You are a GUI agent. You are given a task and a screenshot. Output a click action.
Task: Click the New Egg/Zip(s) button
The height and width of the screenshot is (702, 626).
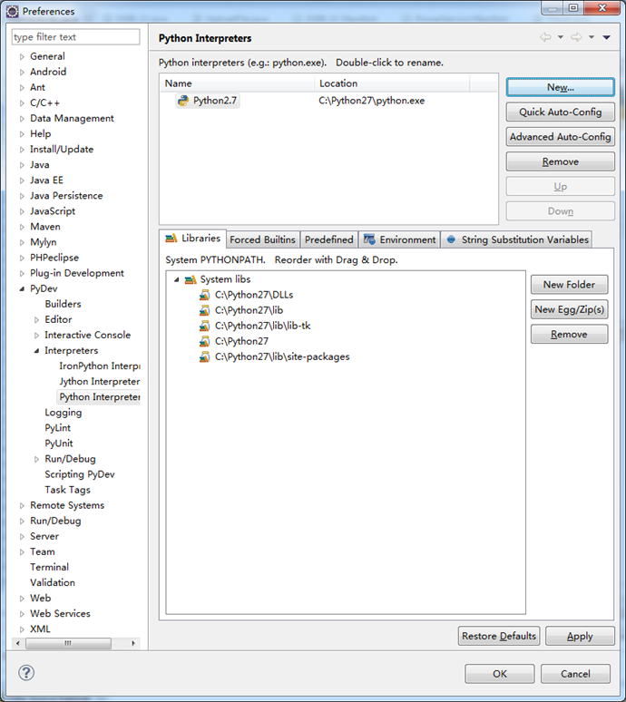click(569, 309)
